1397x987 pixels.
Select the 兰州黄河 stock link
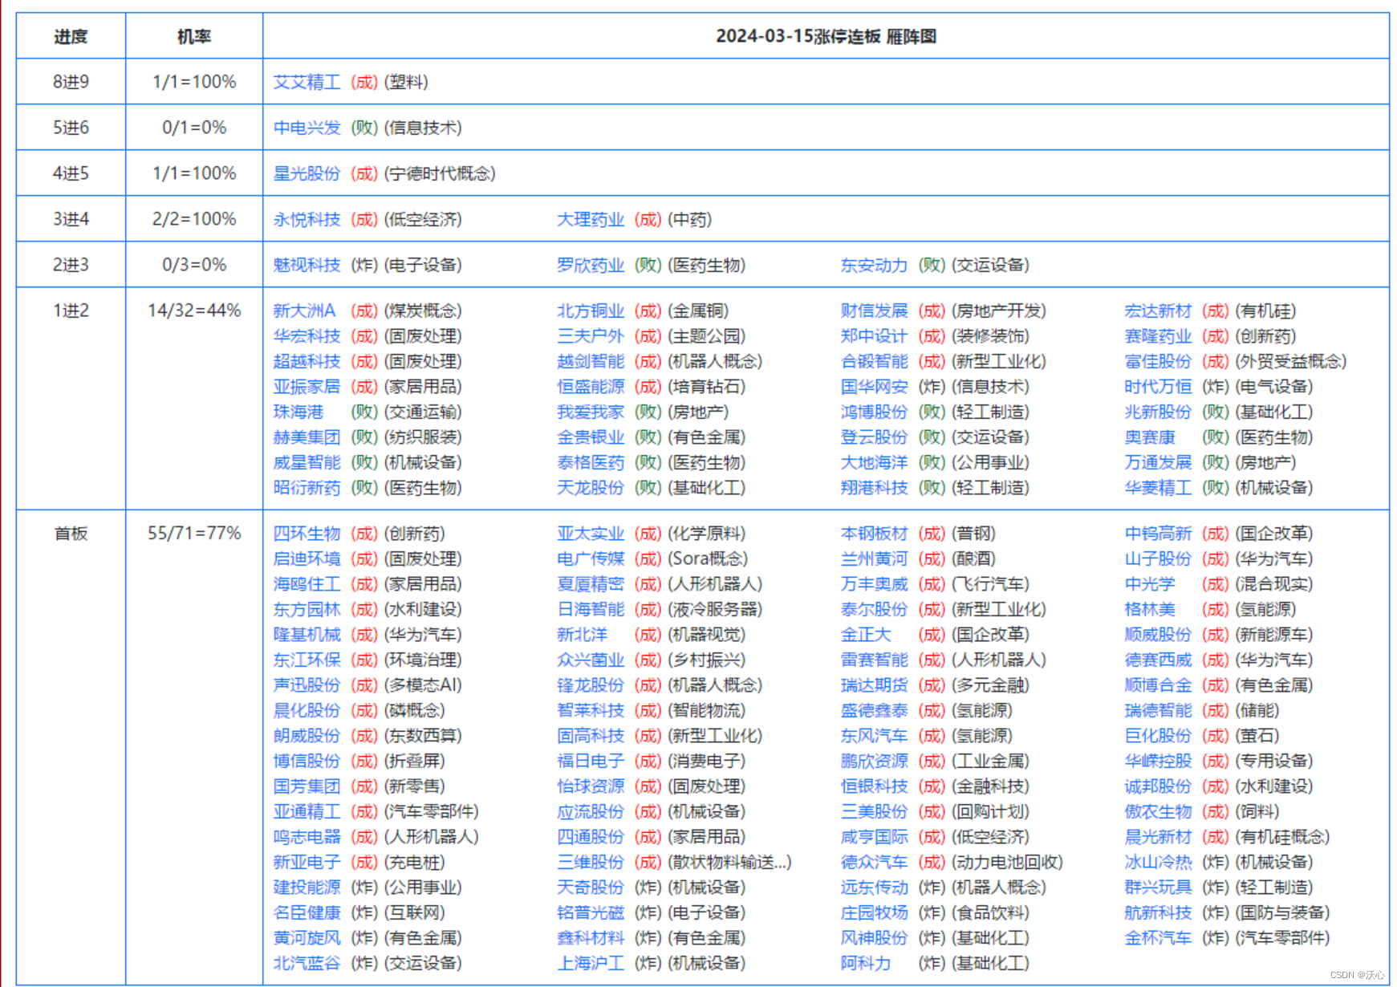coord(874,558)
